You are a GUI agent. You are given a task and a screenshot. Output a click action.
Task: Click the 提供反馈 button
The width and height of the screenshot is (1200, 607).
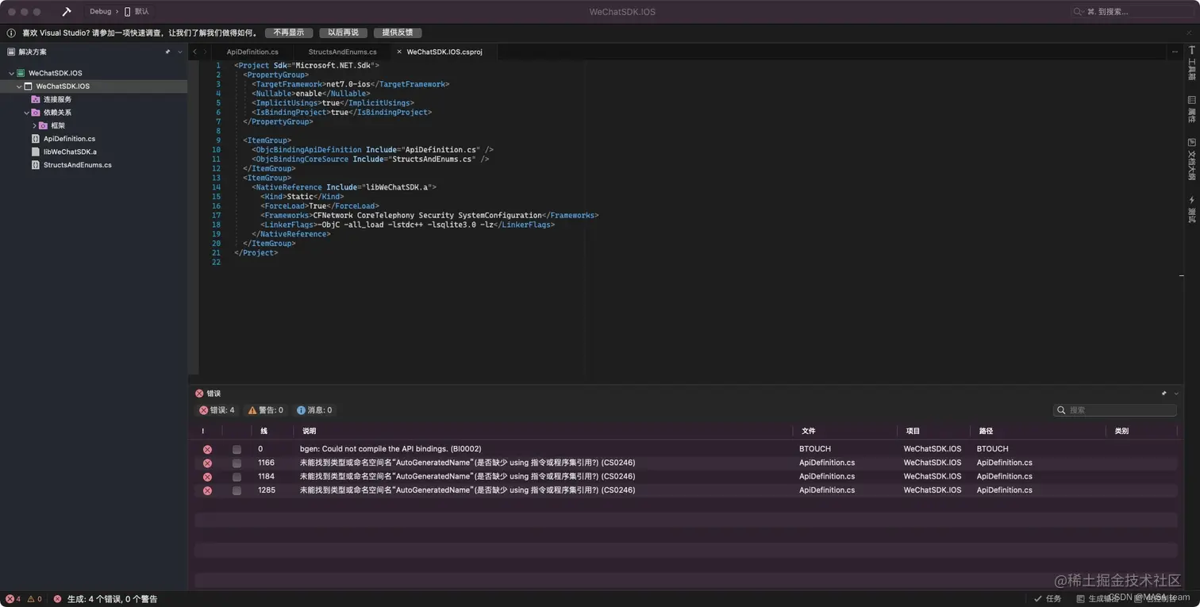398,33
